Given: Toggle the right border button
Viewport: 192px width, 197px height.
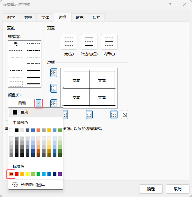Looking at the screenshot, I should pos(114,115).
